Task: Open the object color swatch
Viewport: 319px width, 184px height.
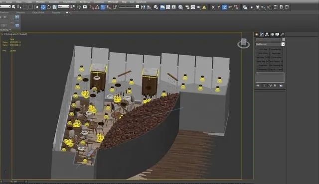Action: coord(284,39)
